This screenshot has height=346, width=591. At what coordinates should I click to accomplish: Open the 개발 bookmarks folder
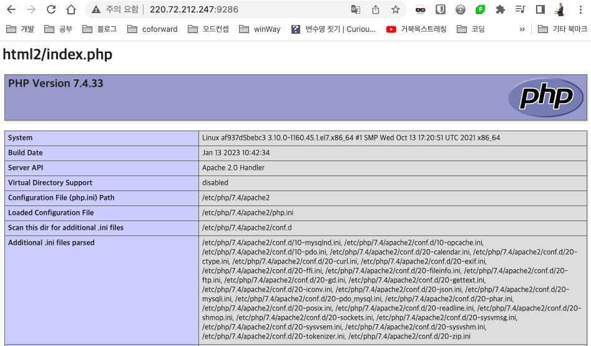click(x=21, y=29)
